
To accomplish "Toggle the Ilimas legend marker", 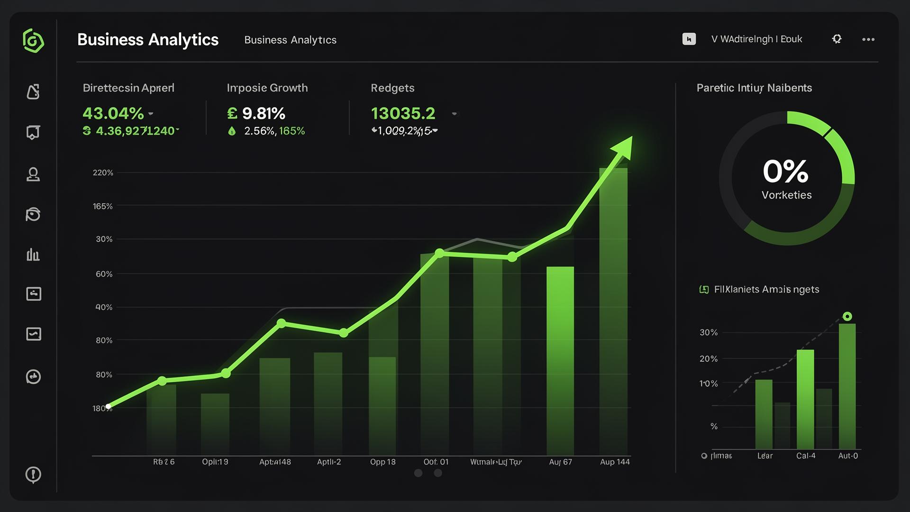I will [704, 456].
